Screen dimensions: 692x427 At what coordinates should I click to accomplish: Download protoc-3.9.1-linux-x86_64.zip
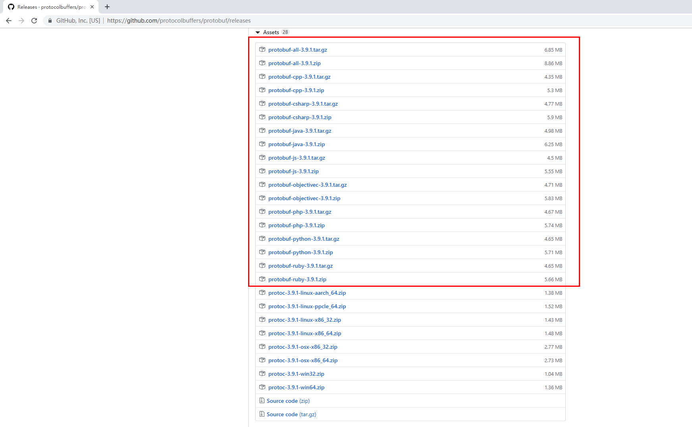pos(305,333)
